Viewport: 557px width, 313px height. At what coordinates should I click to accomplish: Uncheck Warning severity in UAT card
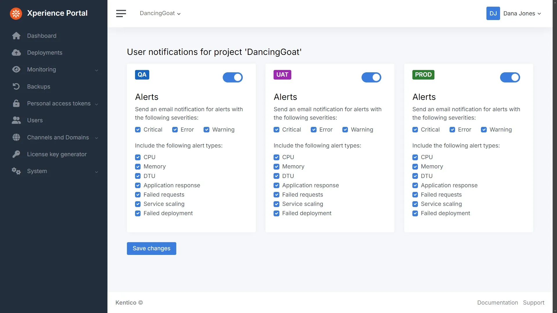[345, 130]
